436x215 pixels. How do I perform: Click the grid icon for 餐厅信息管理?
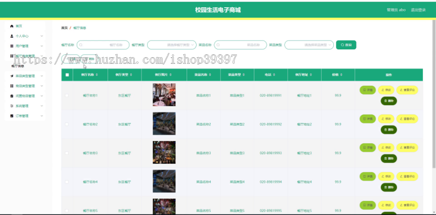tap(12, 56)
